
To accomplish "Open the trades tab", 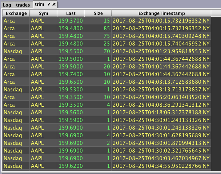I will (x=23, y=4).
